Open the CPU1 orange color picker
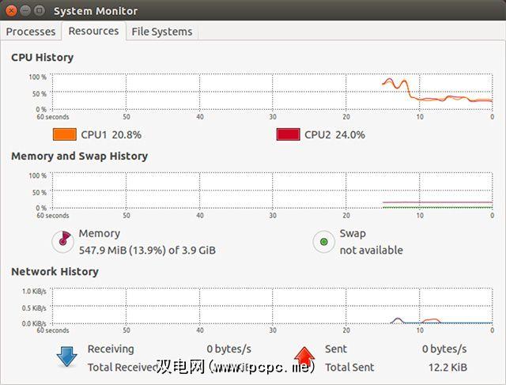 [x=64, y=134]
